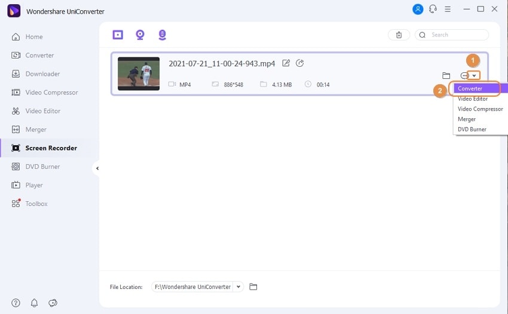Open the recorded video thumbnail
Screen dimensions: 508x314
point(139,74)
